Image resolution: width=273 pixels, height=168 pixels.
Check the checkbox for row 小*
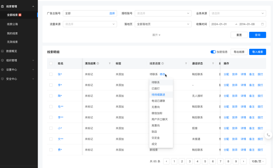(51, 128)
